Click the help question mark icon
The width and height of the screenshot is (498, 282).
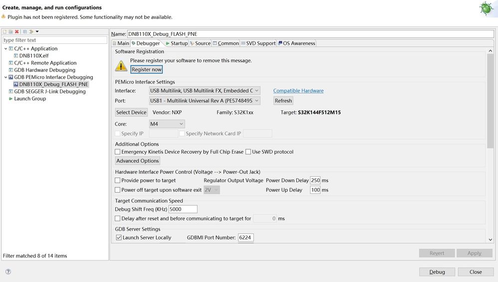click(x=8, y=272)
